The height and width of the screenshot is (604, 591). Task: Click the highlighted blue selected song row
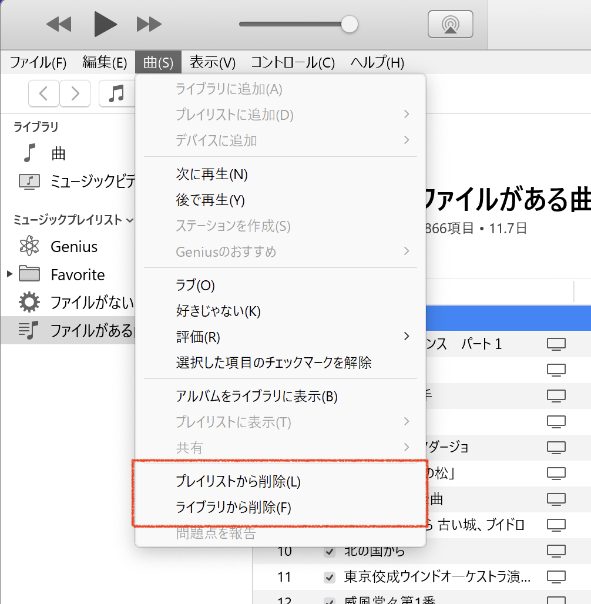[508, 318]
